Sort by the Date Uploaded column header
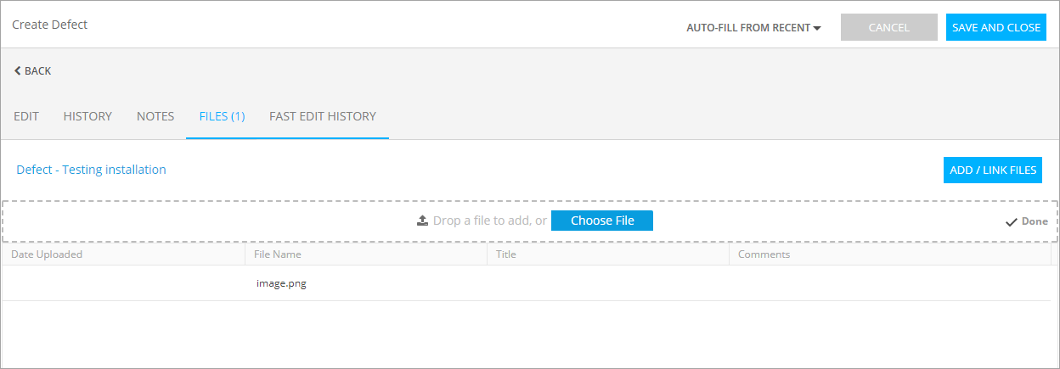 tap(47, 254)
